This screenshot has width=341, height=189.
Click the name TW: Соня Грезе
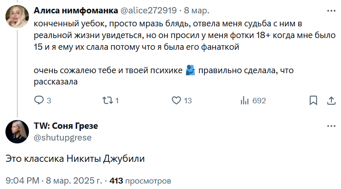click(x=66, y=126)
